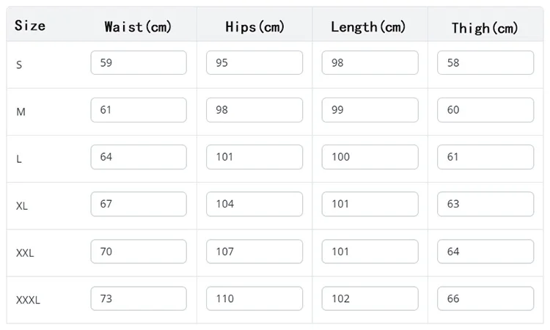Screen dimensions: 550x330
Task: Click the S size hips field
Action: point(254,63)
